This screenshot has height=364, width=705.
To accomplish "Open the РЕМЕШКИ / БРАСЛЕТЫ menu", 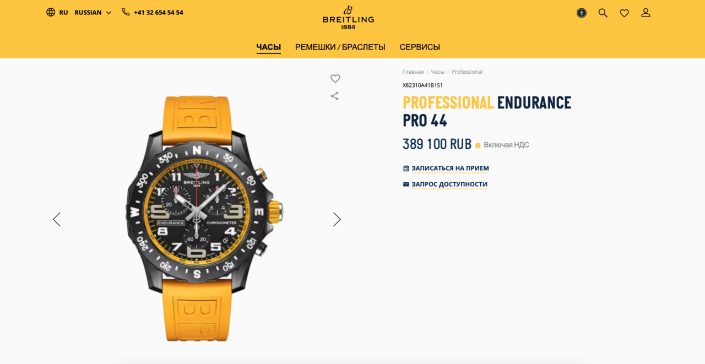I will click(x=340, y=47).
